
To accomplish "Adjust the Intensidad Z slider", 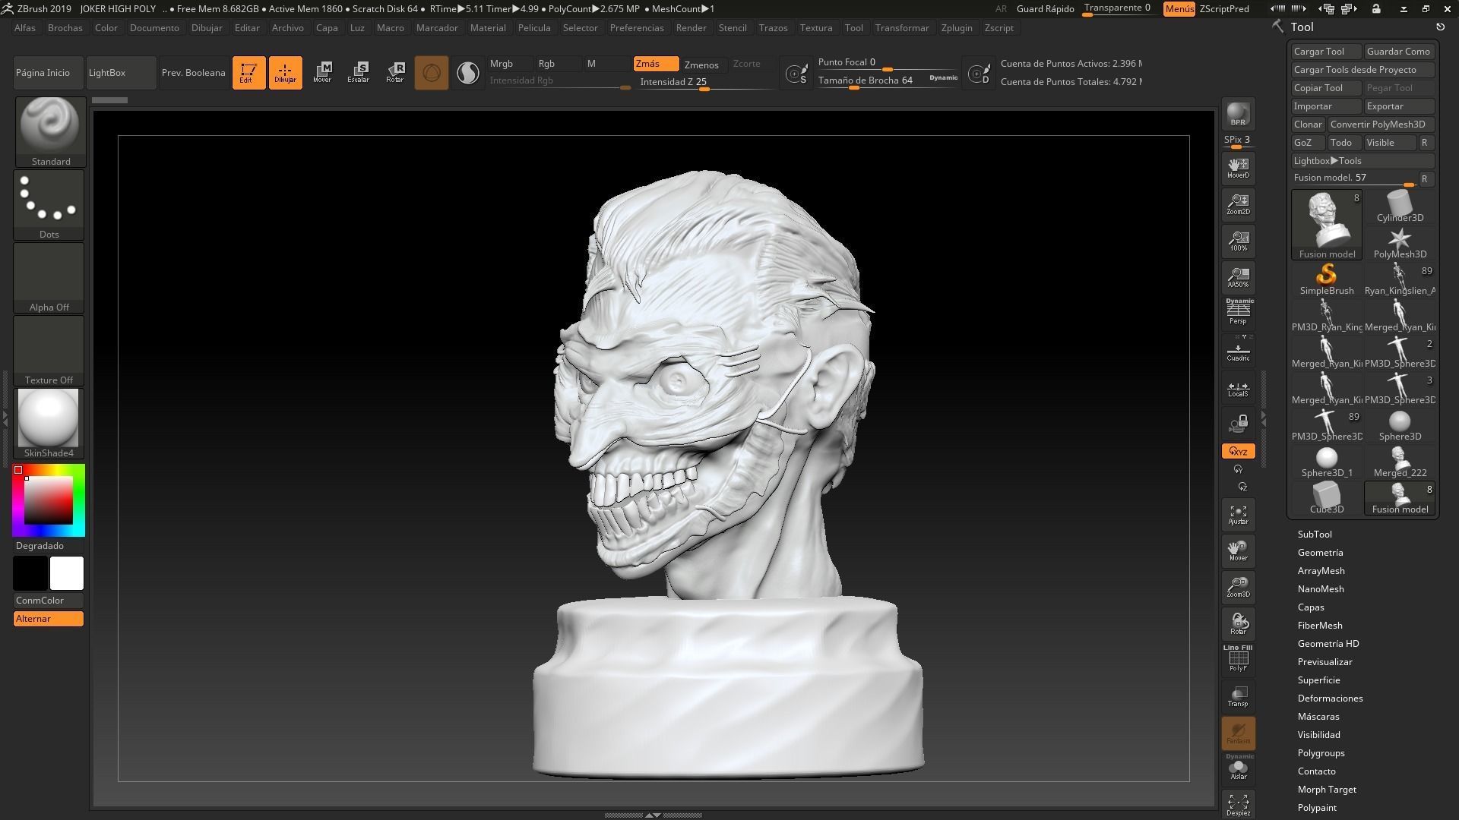I will click(704, 82).
